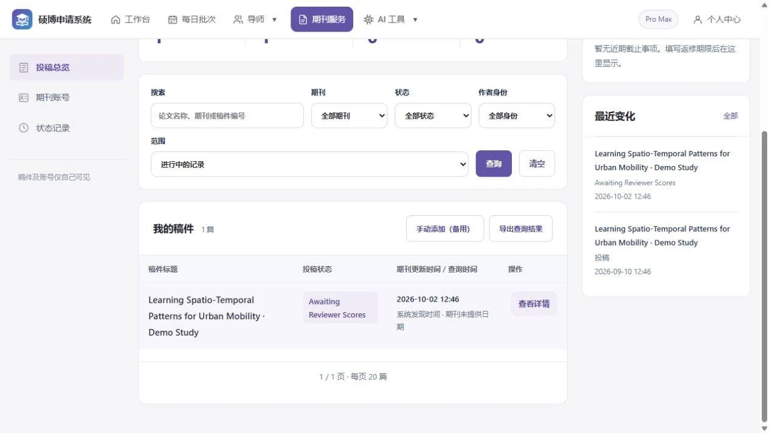Select the 期刊服务 navigation tab
The height and width of the screenshot is (433, 769).
pyautogui.click(x=322, y=19)
